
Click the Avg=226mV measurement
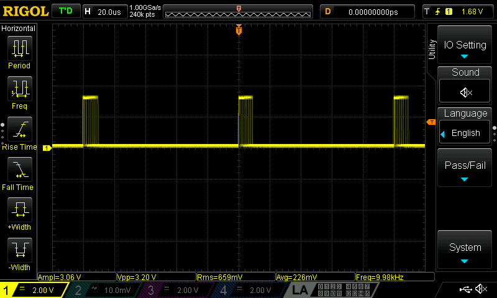[x=316, y=277]
